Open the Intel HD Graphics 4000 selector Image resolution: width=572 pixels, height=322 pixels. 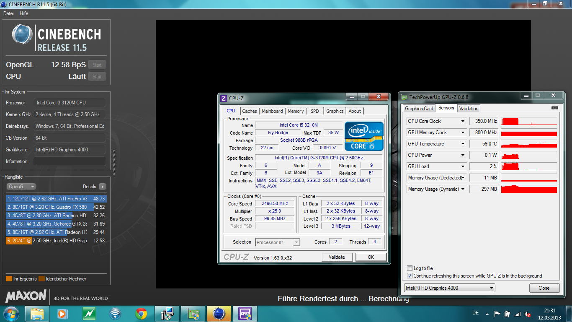(449, 288)
